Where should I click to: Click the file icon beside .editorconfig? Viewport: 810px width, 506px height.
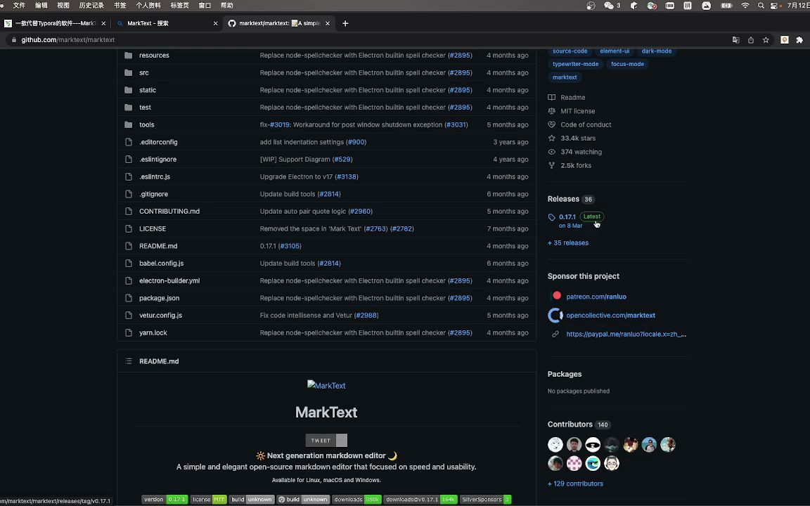(129, 142)
